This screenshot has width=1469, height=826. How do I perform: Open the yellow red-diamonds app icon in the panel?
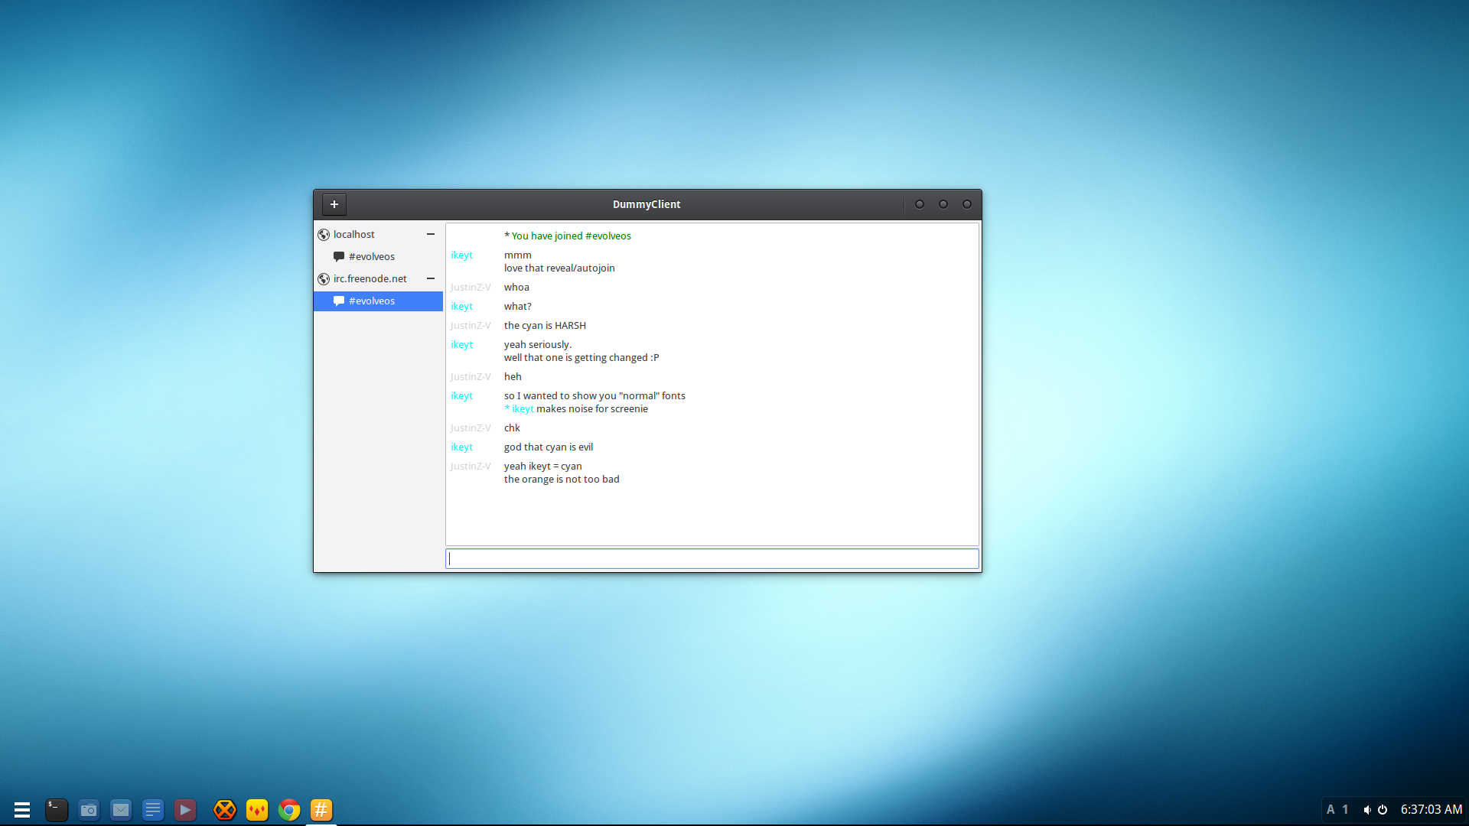[257, 809]
